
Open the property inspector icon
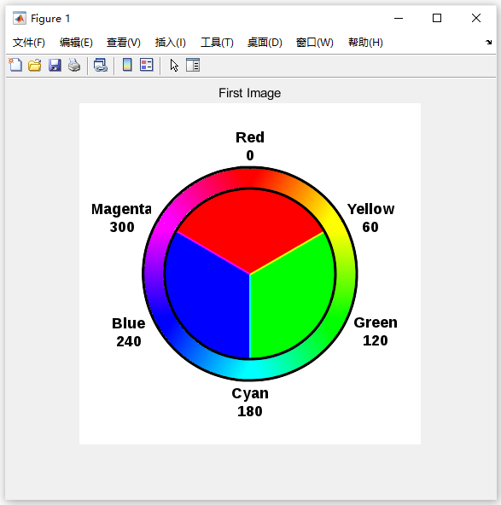[193, 65]
